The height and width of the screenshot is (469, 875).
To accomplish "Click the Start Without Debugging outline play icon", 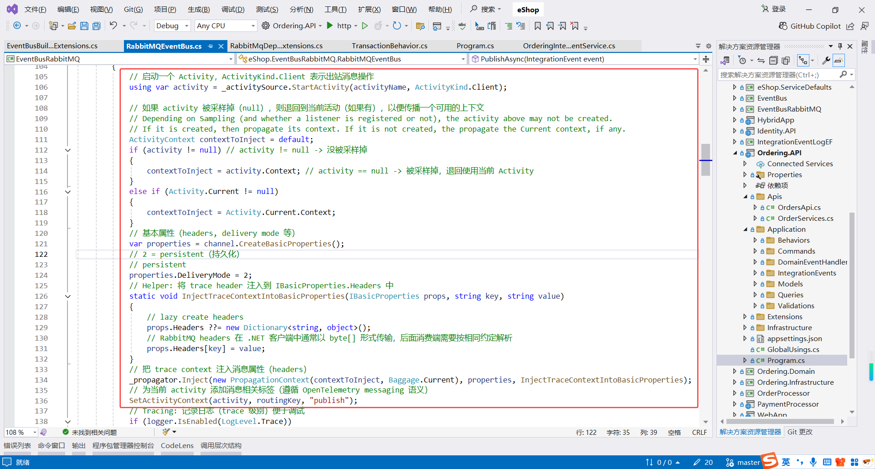I will [365, 26].
